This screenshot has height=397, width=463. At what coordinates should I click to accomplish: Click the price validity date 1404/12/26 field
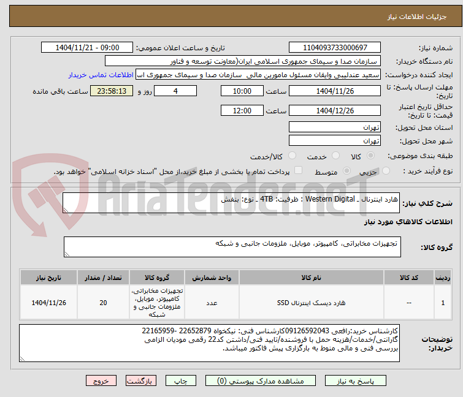pos(335,111)
